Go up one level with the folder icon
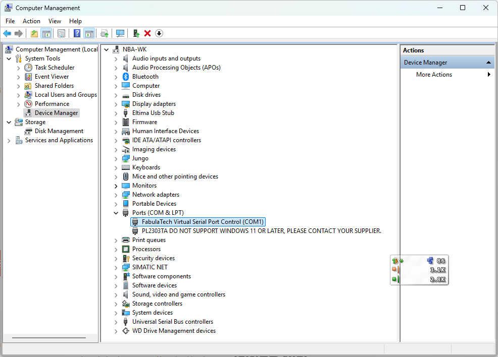Image resolution: width=498 pixels, height=357 pixels. click(34, 33)
